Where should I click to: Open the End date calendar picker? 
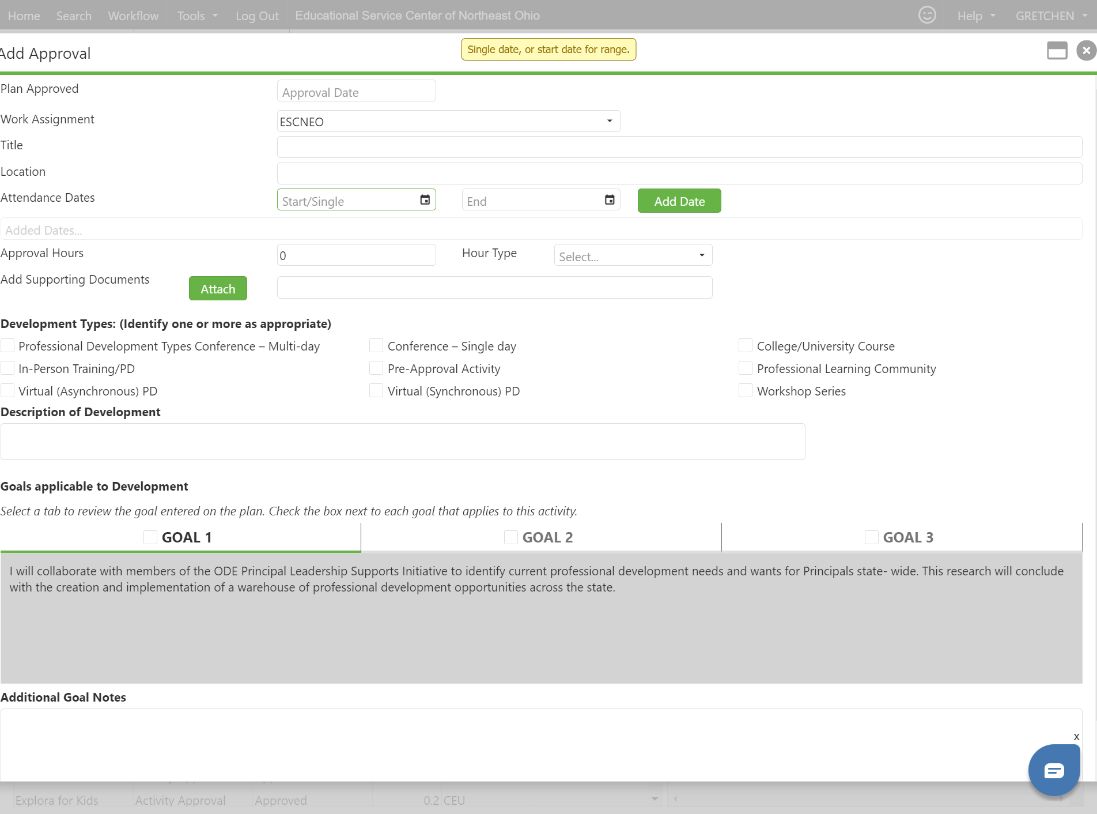pyautogui.click(x=610, y=200)
